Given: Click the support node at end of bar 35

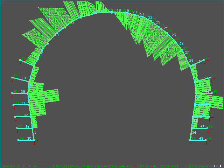Looking at the screenshot, I should [x=19, y=140].
